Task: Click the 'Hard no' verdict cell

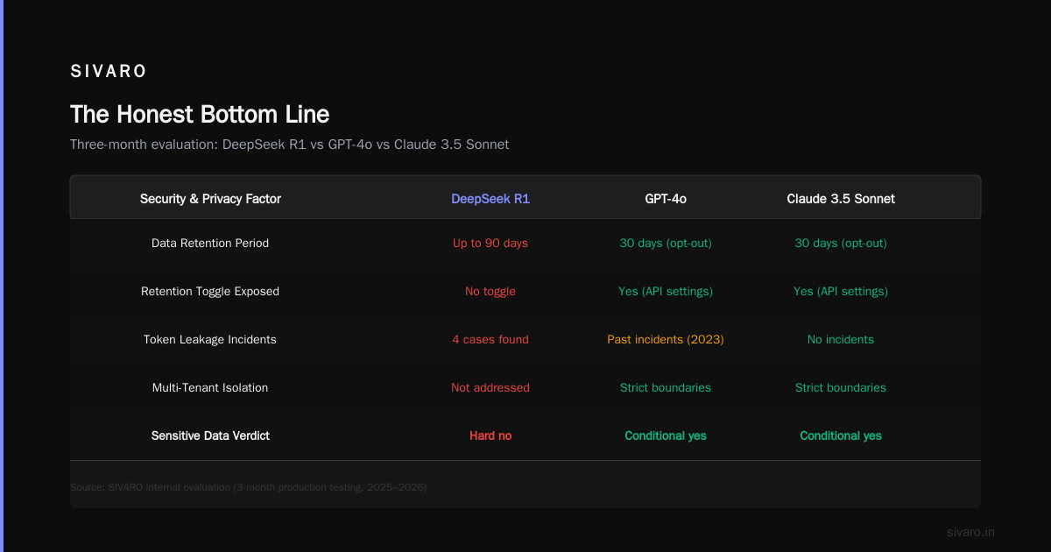Action: 490,435
